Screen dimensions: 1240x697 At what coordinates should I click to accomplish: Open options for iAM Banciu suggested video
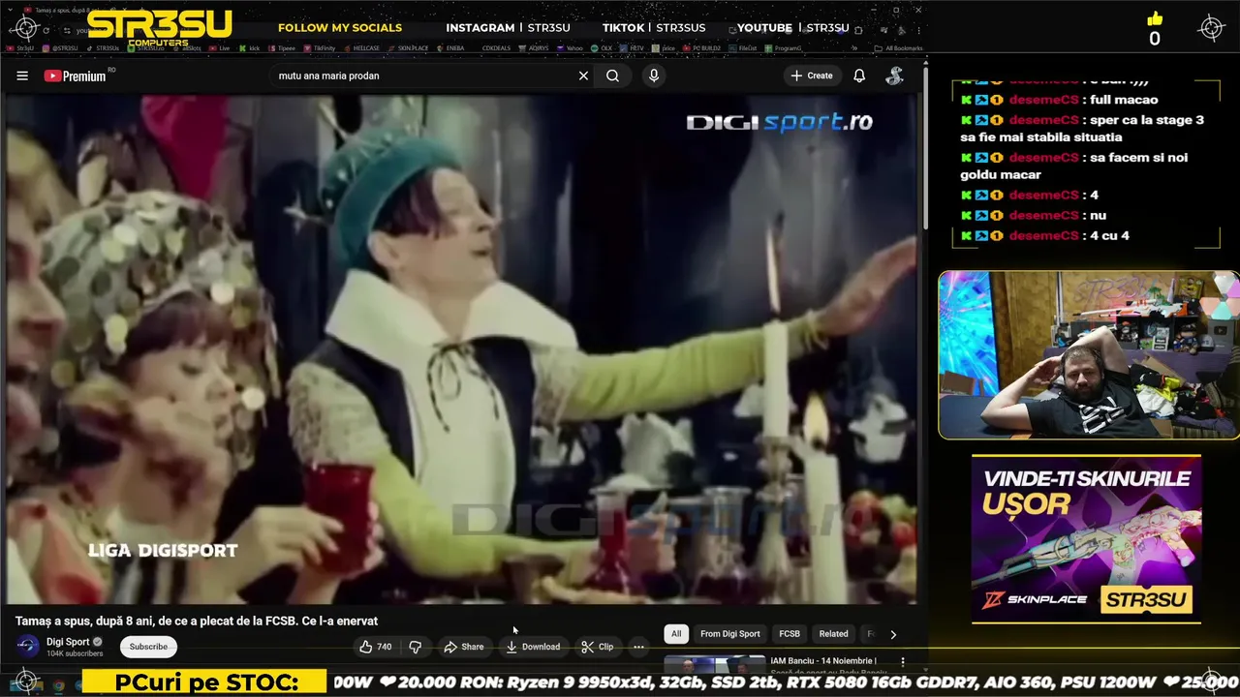point(903,662)
